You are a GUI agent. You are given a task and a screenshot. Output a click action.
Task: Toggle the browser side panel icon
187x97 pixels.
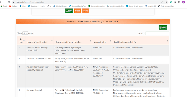coord(179,2)
